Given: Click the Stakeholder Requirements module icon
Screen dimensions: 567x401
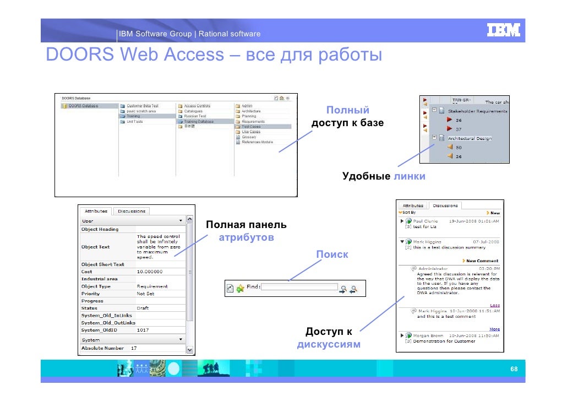Looking at the screenshot, I should pos(442,111).
